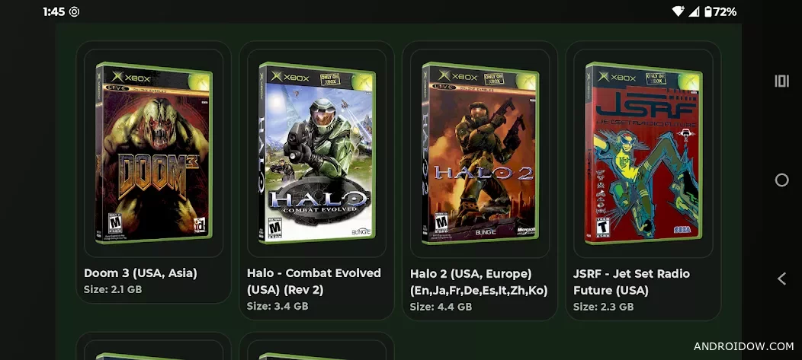
Task: Select Halo - Combat Evolved (USA) (Rev 2) title
Action: 314,282
